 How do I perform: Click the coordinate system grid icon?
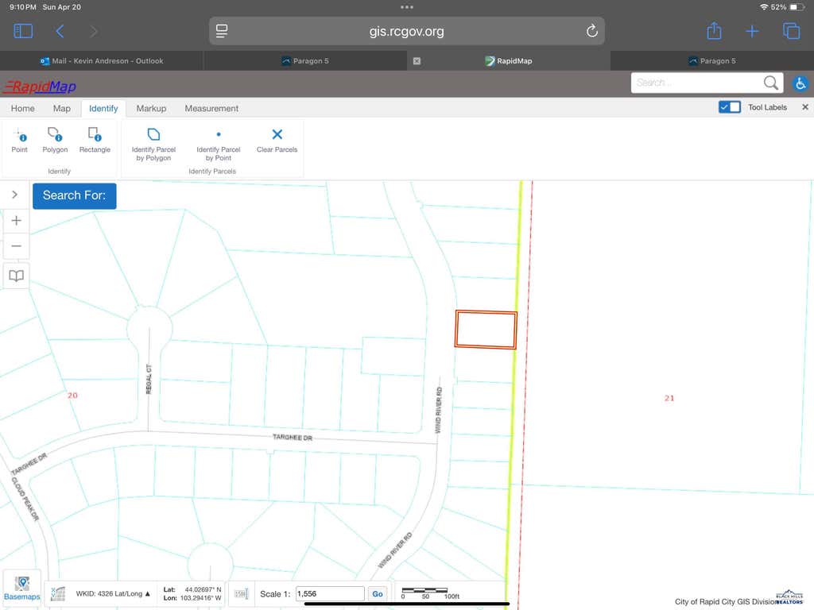[x=57, y=594]
